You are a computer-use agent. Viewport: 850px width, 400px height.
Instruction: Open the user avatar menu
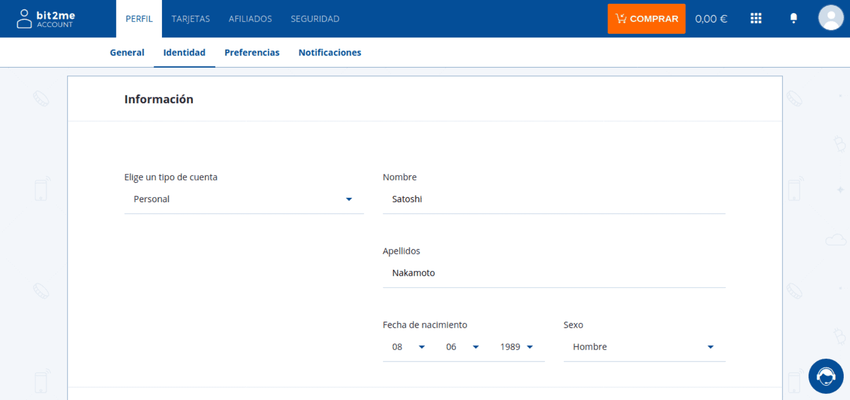(x=831, y=18)
